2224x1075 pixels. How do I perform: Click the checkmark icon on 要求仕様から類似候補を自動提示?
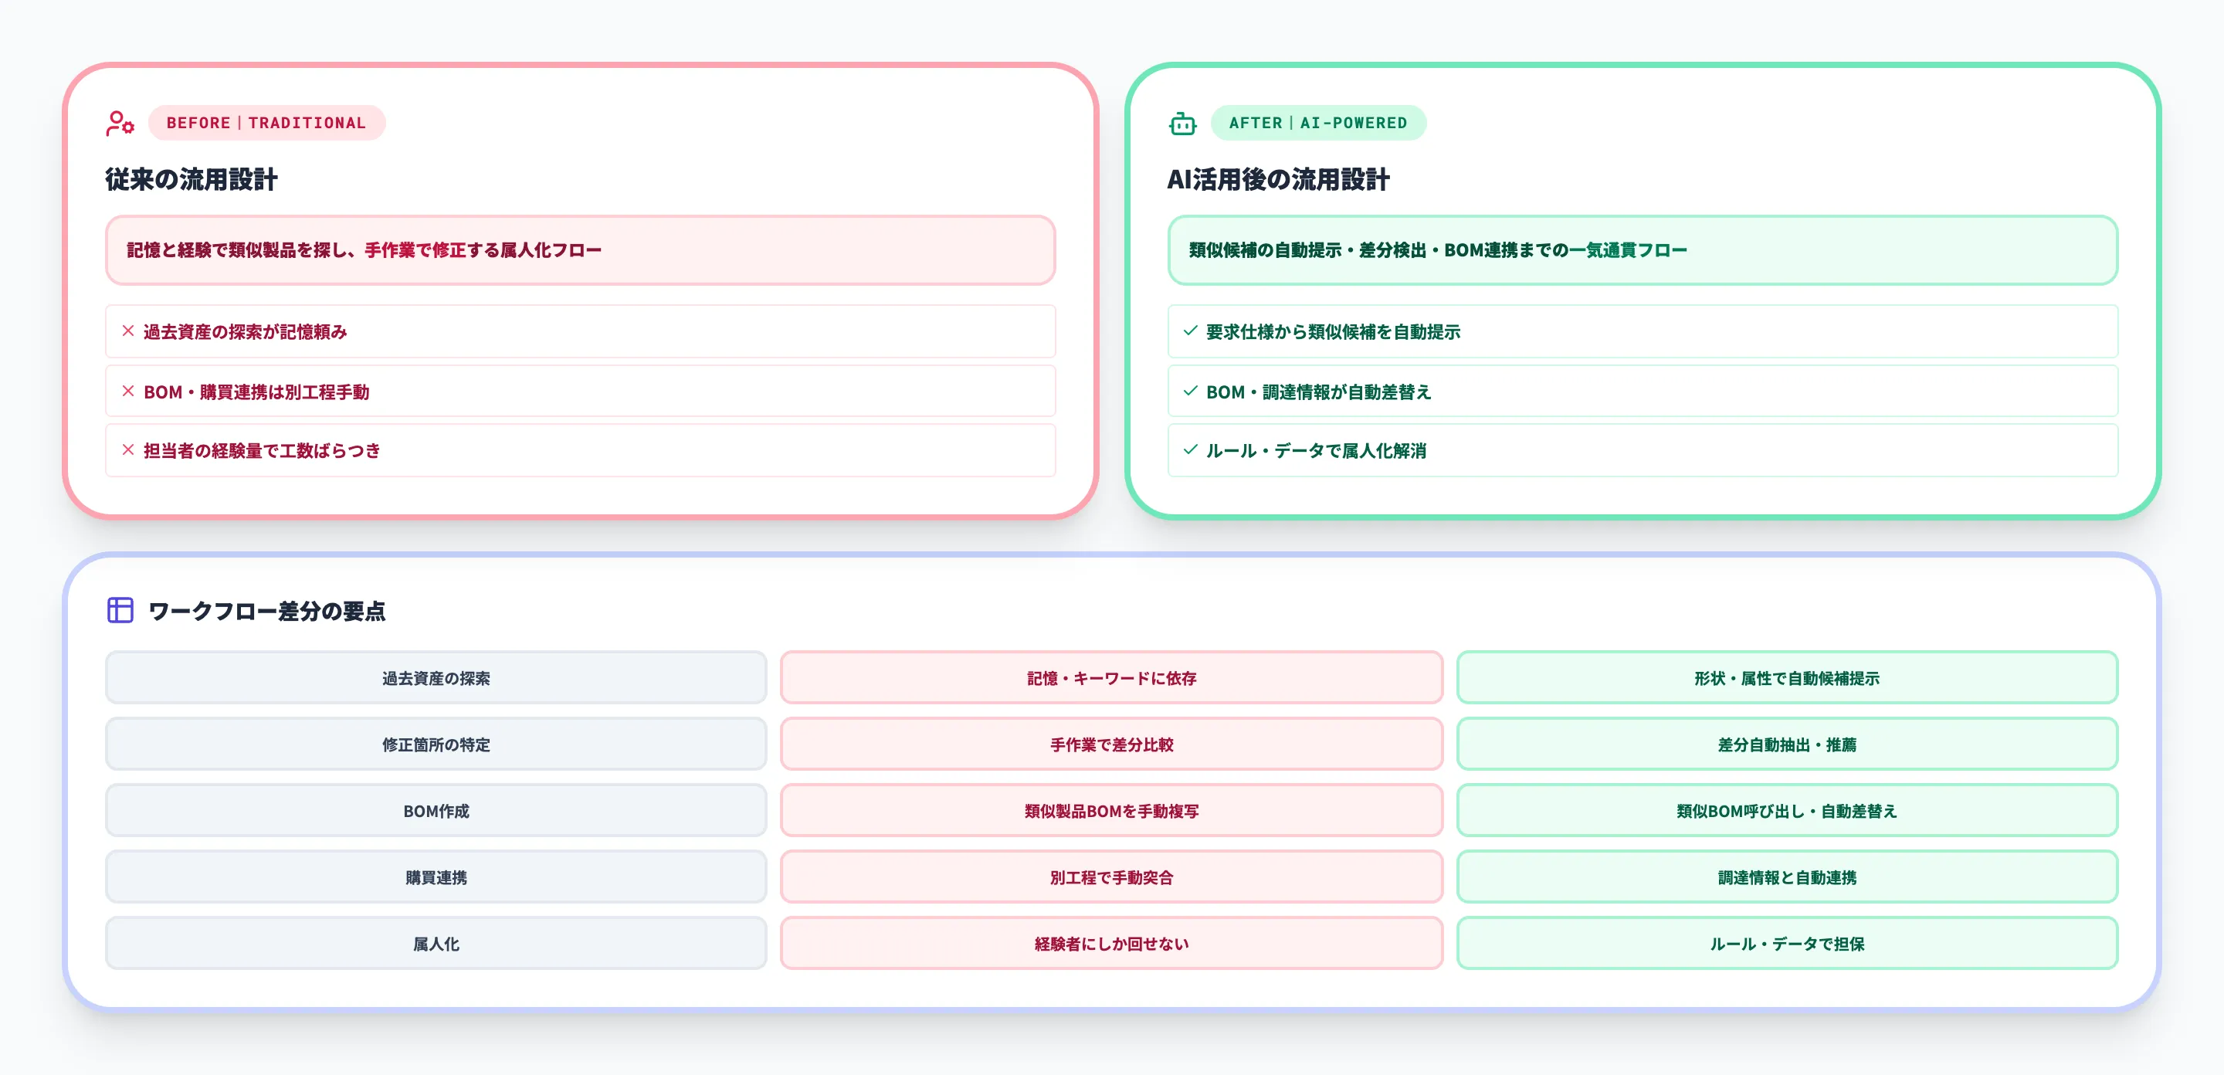coord(1190,331)
